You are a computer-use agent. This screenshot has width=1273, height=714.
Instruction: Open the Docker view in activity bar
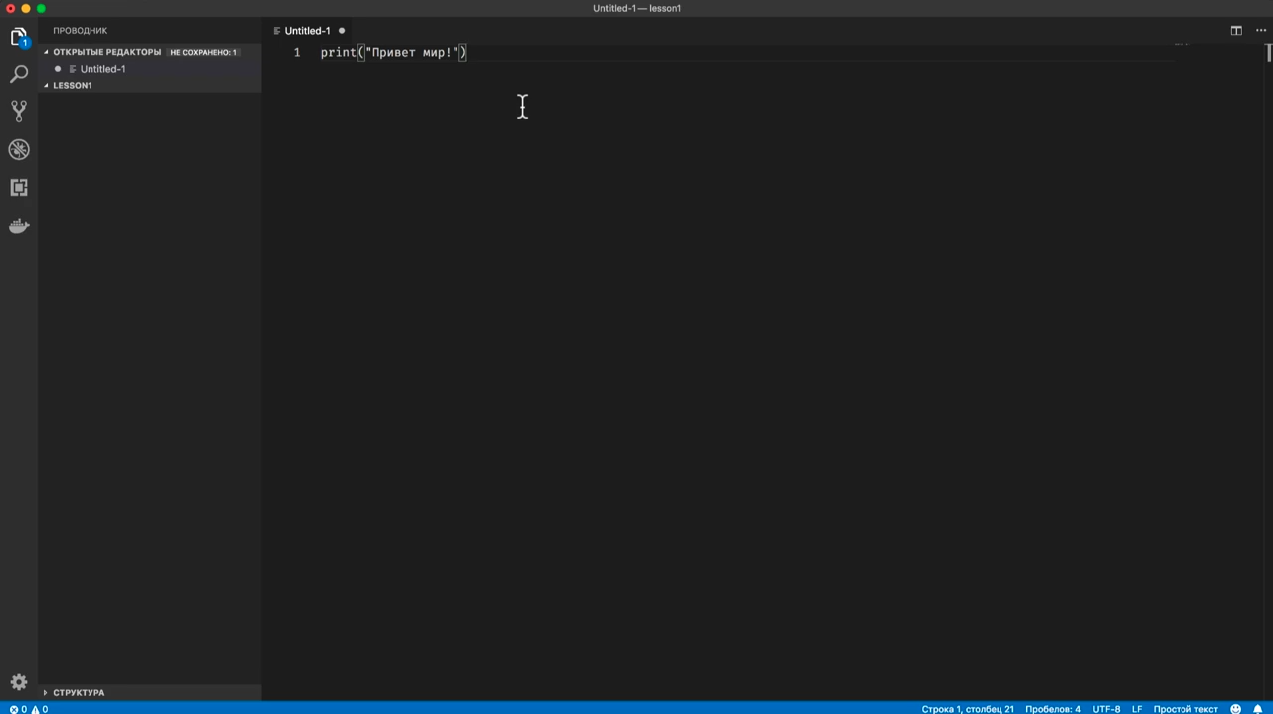[x=19, y=226]
